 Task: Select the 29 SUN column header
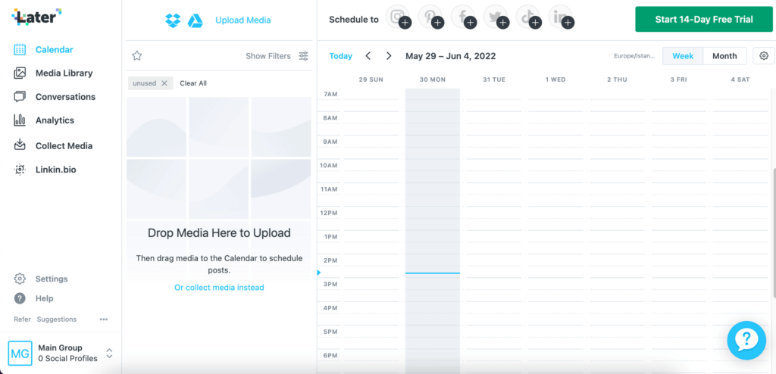pyautogui.click(x=371, y=79)
